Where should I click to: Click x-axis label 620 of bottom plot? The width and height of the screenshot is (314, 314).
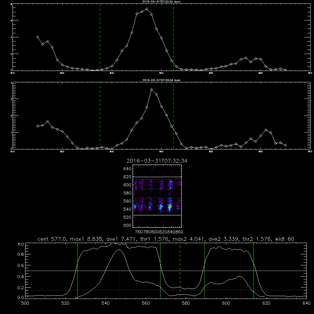coord(266,303)
